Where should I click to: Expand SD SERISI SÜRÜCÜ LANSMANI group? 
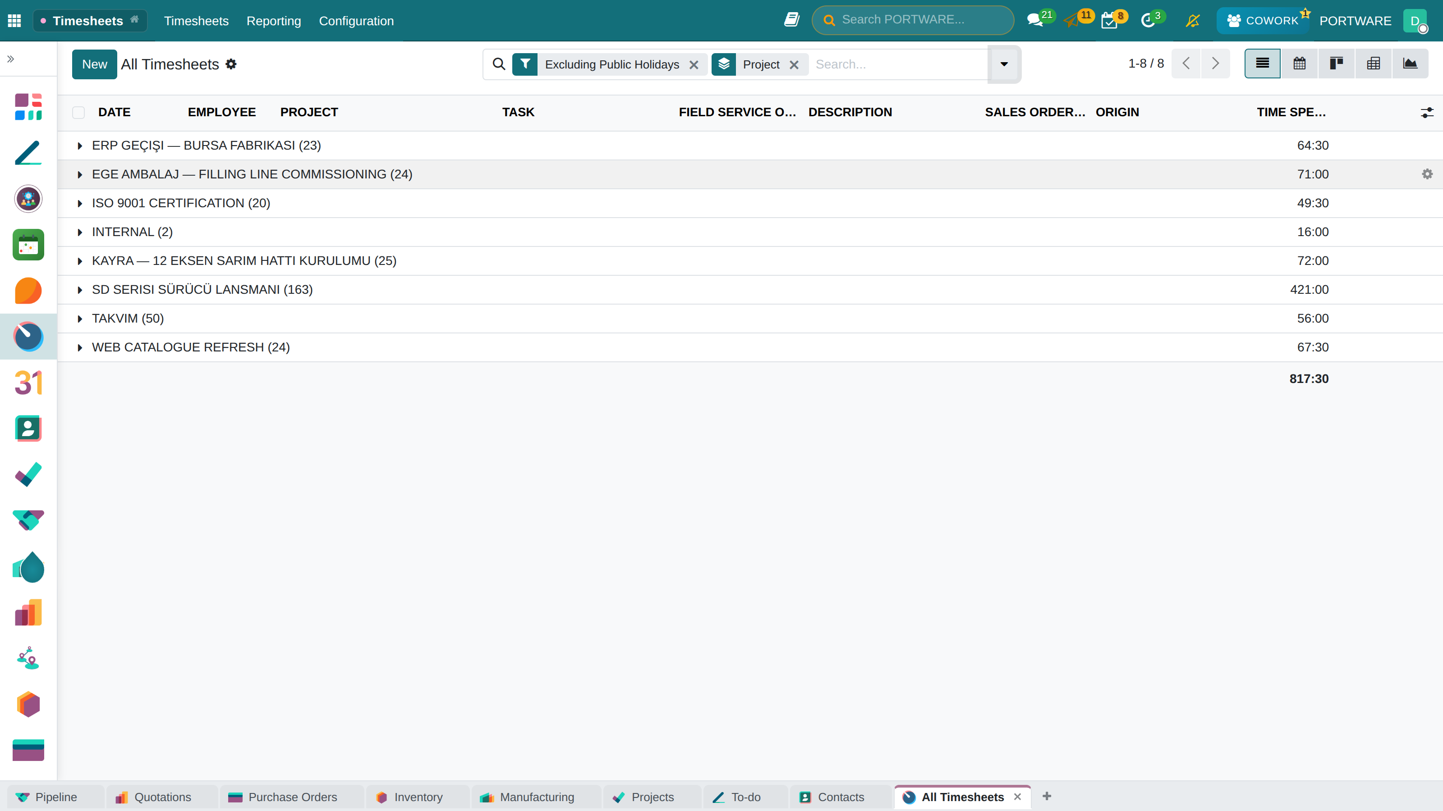point(79,290)
